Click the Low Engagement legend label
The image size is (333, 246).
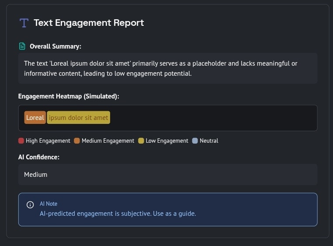[167, 141]
